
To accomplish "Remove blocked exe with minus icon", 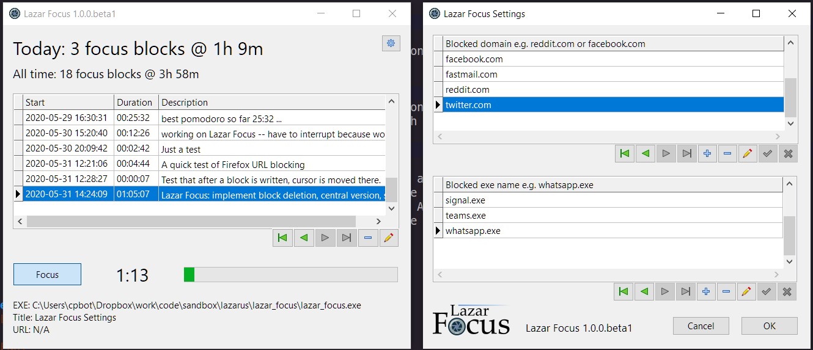I will (x=726, y=292).
